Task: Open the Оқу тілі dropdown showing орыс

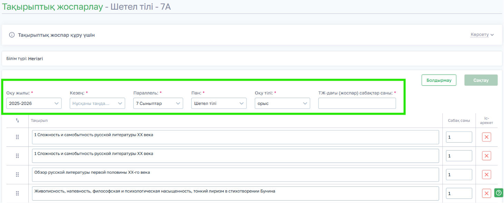Action: click(x=282, y=103)
